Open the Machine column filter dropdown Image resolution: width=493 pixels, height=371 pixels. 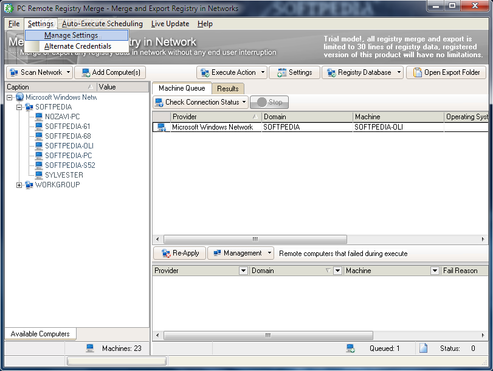(435, 271)
